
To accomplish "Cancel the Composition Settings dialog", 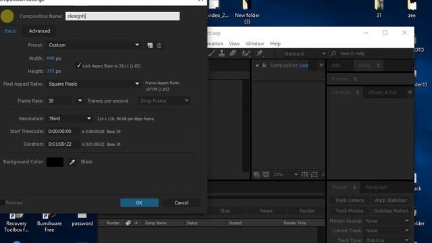I will (x=182, y=202).
